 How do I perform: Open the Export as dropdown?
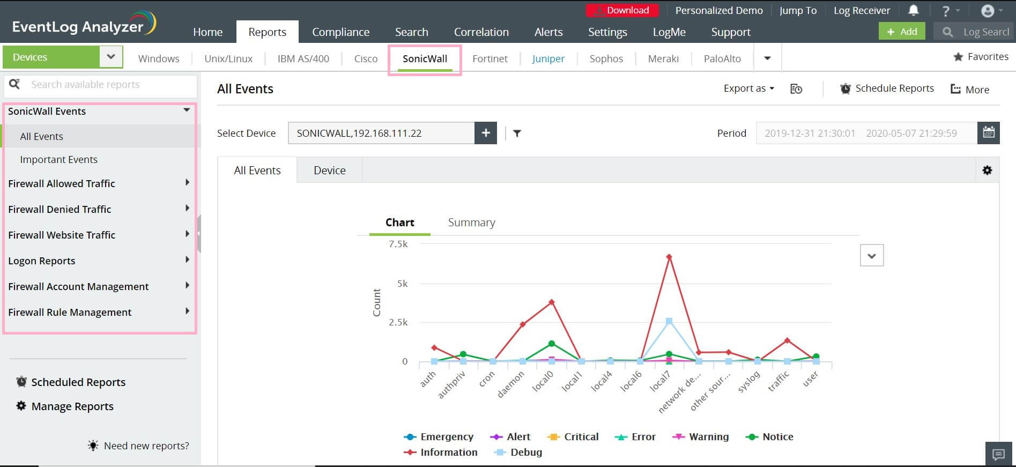(x=748, y=88)
